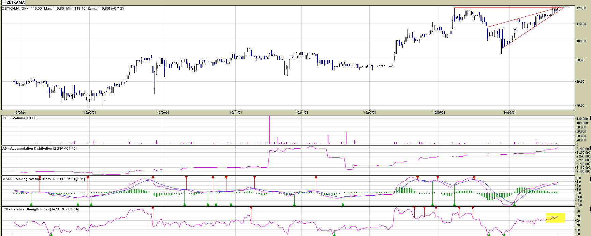591x236 pixels.
Task: Select the leftmost green buy marker in MACD panel
Action: pos(31,204)
